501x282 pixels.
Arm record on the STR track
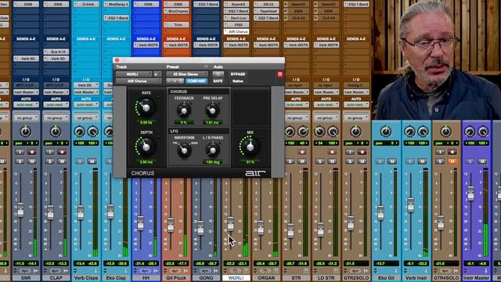[x=302, y=152]
